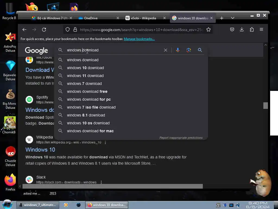Close the Bộ cài Windows 7 tab
Image resolution: width=278 pixels, height=209 pixels.
71,18
